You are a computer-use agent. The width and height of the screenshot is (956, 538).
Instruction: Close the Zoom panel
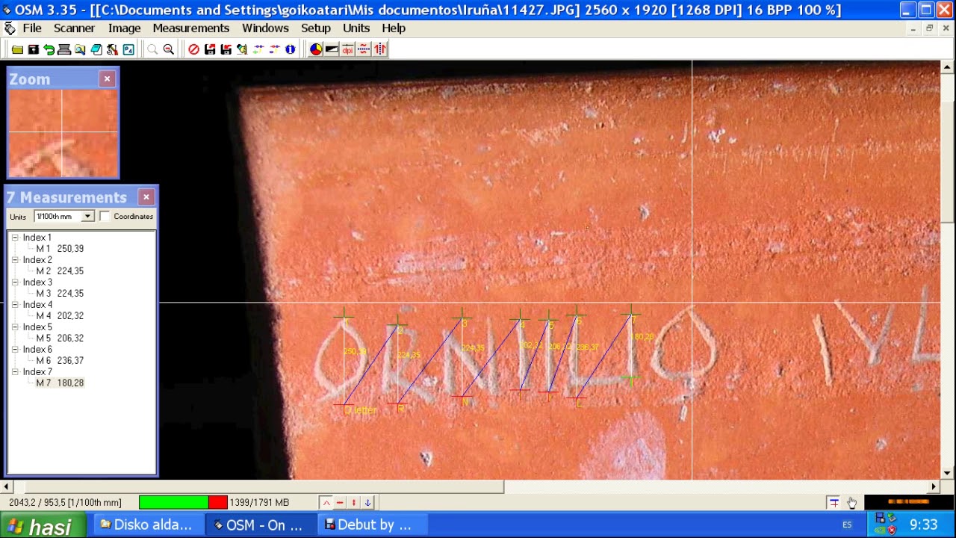108,78
